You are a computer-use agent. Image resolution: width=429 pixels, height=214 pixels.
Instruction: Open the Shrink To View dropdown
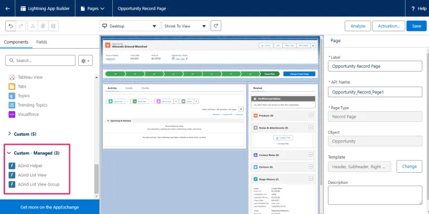[185, 26]
